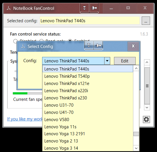Pick Lenovo Yoga 11s config entry
The image size is (157, 152).
click(88, 127)
